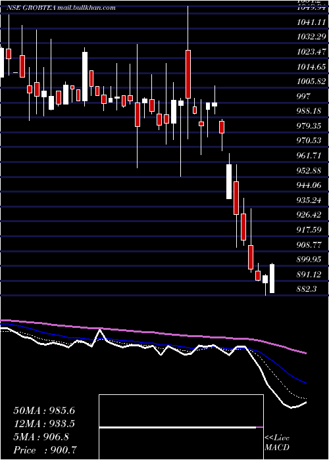Click the <<Live MACD label
Screen dimensions: 329x460
[277, 443]
